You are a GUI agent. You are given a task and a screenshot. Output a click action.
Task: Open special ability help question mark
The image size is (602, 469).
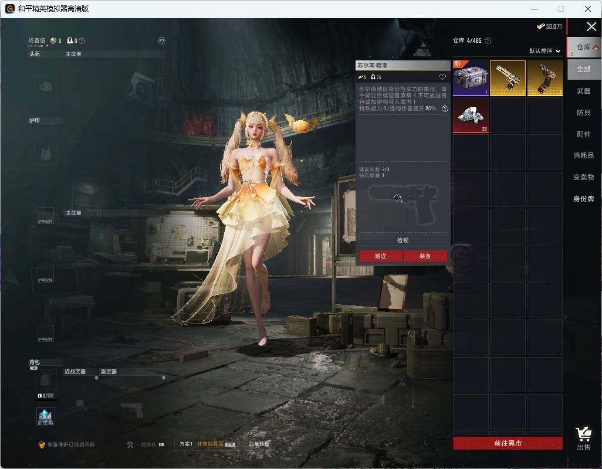click(x=445, y=109)
